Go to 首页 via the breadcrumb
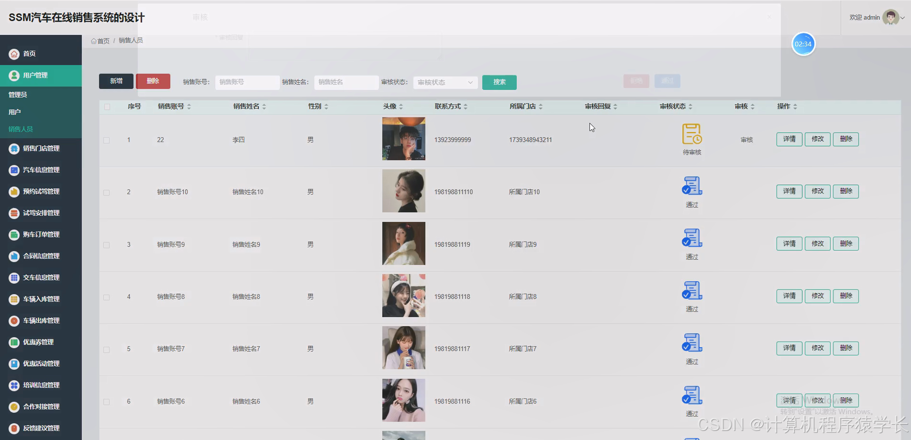Viewport: 911px width, 440px height. tap(100, 41)
